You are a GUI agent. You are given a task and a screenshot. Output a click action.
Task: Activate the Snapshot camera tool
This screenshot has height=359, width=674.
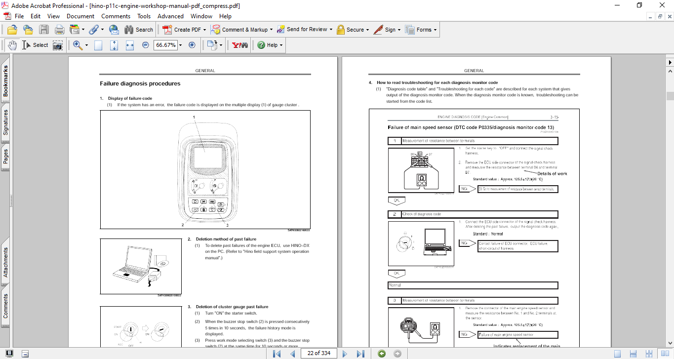(x=58, y=45)
